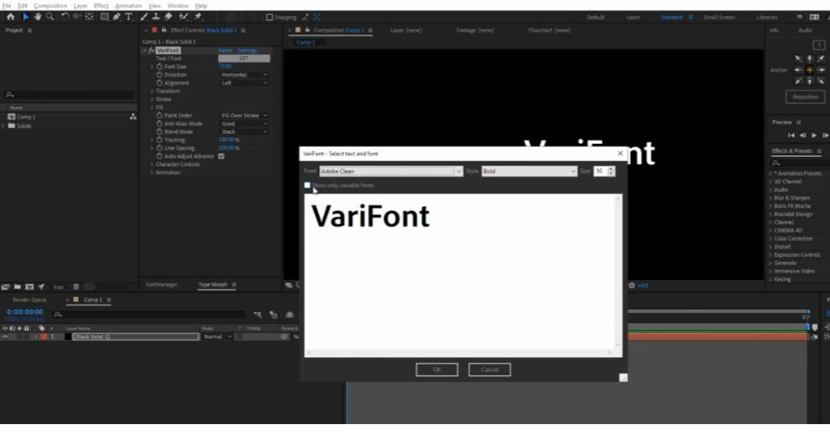Click the Font Size stopwatch icon

coord(159,67)
